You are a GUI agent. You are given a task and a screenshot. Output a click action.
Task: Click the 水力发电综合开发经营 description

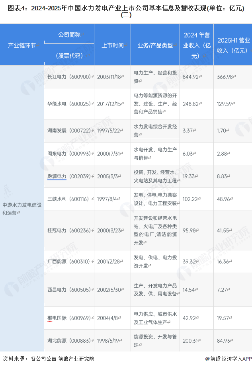(x=155, y=131)
